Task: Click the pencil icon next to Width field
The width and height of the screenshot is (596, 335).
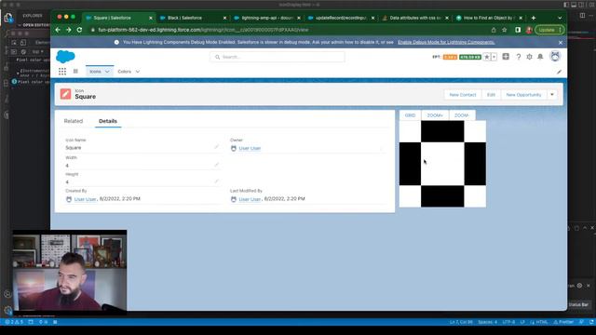Action: (216, 165)
